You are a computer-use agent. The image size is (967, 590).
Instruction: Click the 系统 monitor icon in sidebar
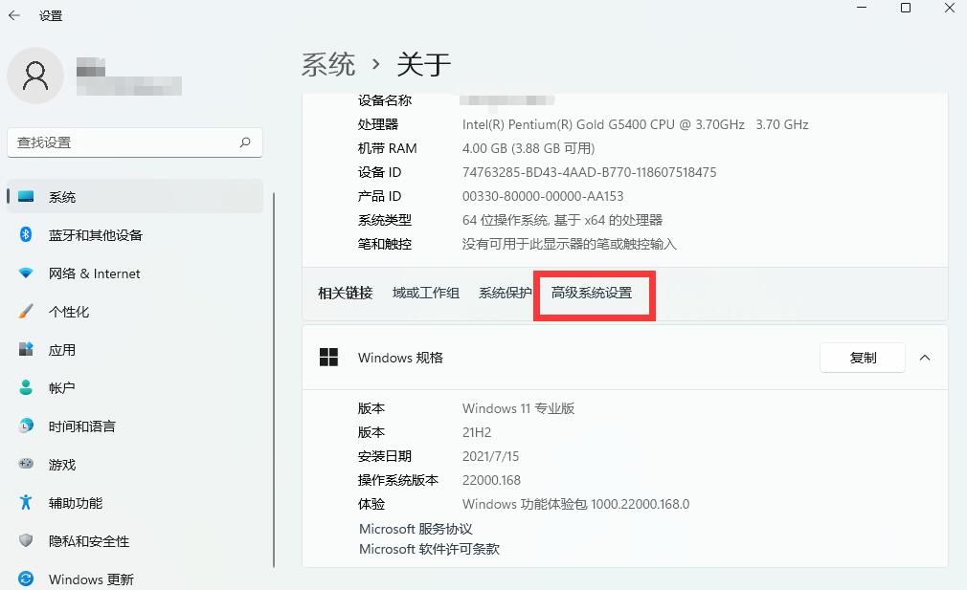click(26, 196)
